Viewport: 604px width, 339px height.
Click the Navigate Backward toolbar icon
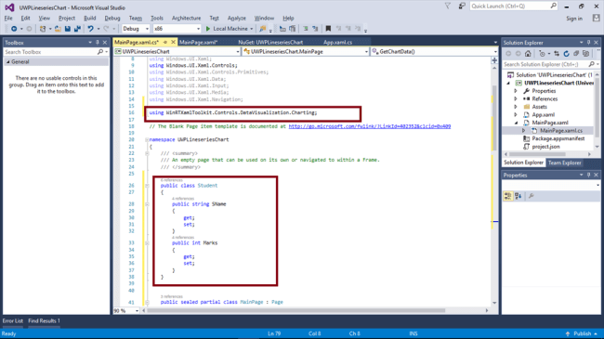pos(14,29)
